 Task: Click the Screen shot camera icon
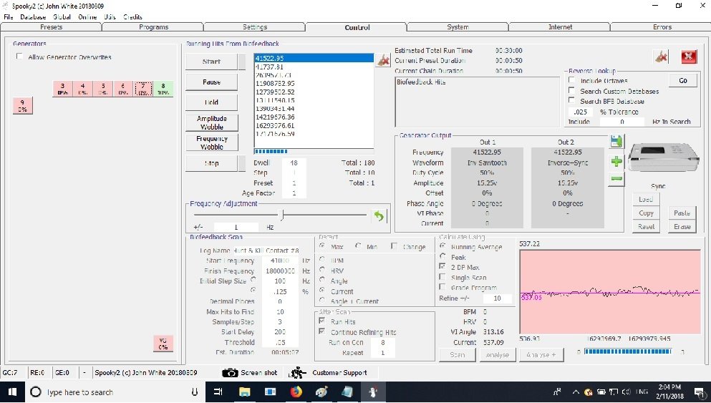230,373
